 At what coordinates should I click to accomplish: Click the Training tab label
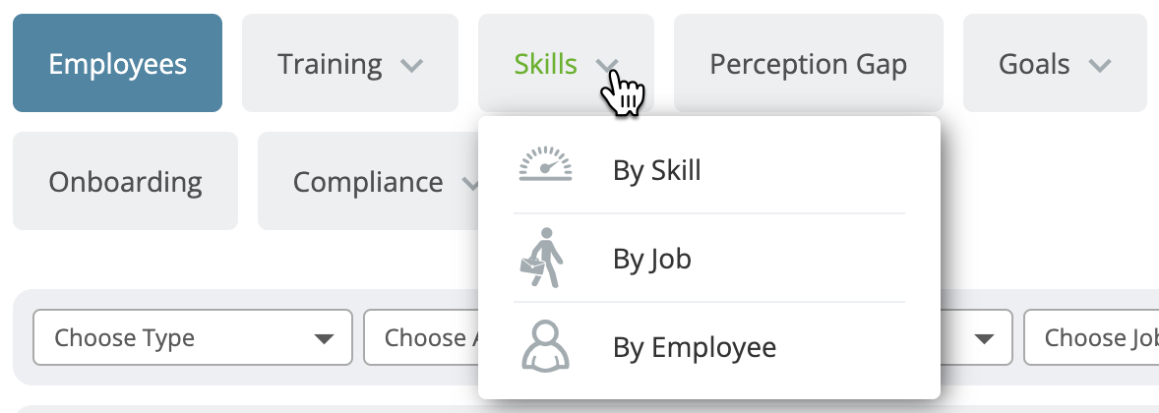click(330, 64)
